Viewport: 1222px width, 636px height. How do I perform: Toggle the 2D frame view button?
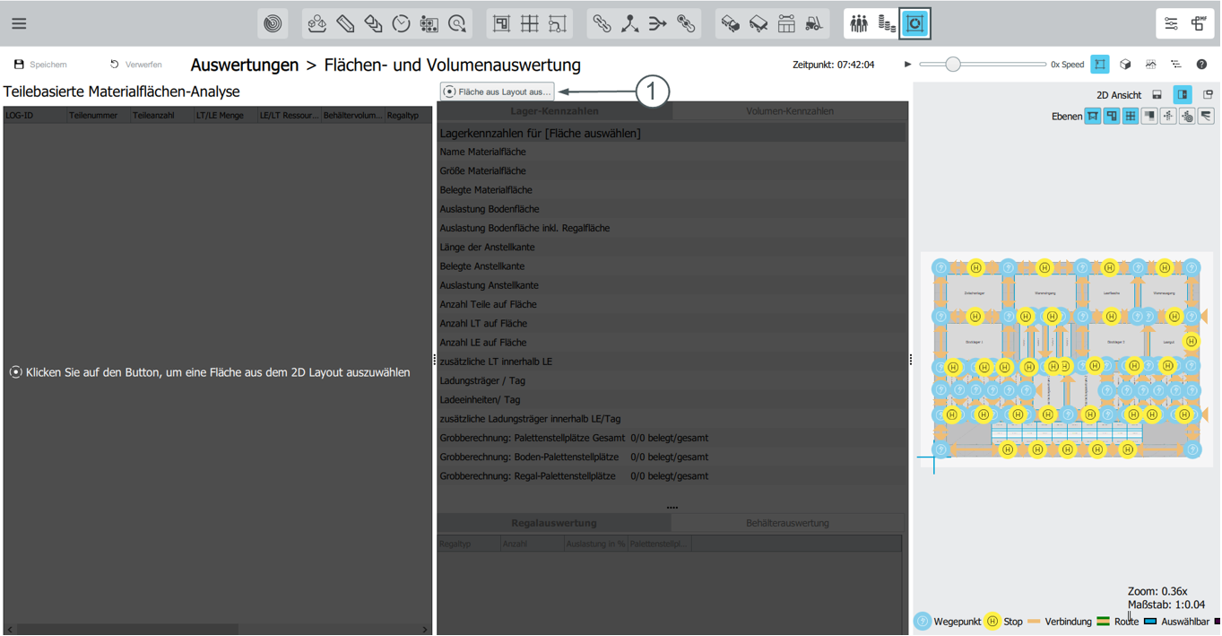click(1100, 65)
